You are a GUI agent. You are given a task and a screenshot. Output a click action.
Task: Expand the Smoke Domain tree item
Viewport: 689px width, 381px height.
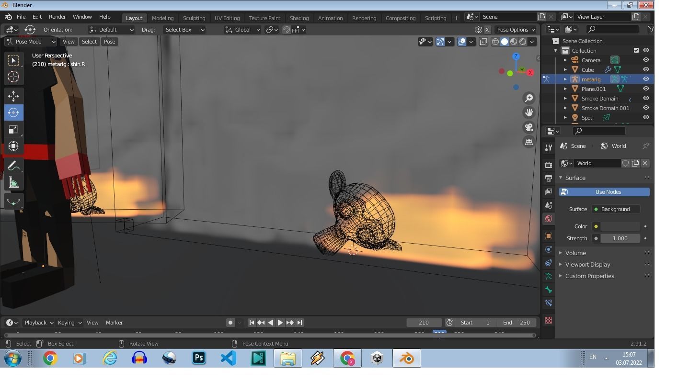point(565,99)
